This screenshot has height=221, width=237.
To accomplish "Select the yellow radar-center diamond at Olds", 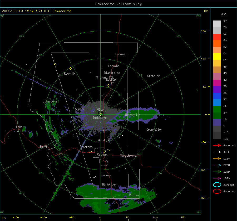I will pos(101,114).
